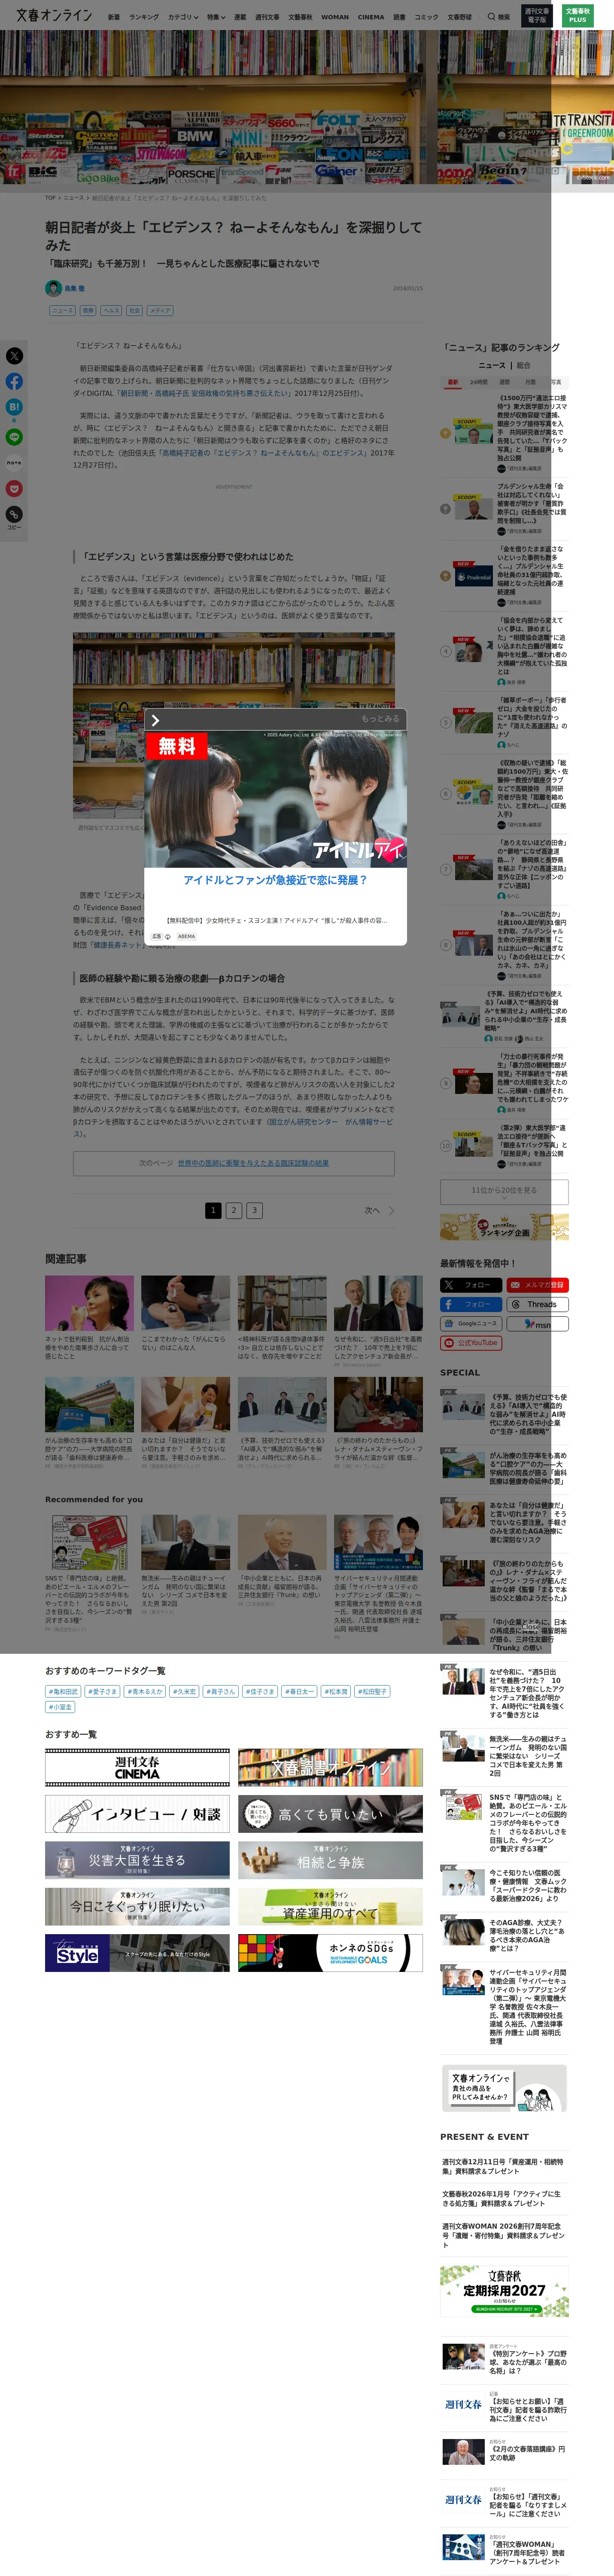
Task: Collapse the ad overlay with chevron arrow
Action: [x=155, y=720]
